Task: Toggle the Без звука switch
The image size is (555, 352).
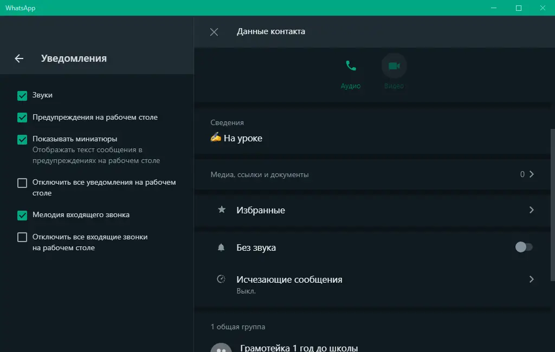Action: pyautogui.click(x=524, y=247)
